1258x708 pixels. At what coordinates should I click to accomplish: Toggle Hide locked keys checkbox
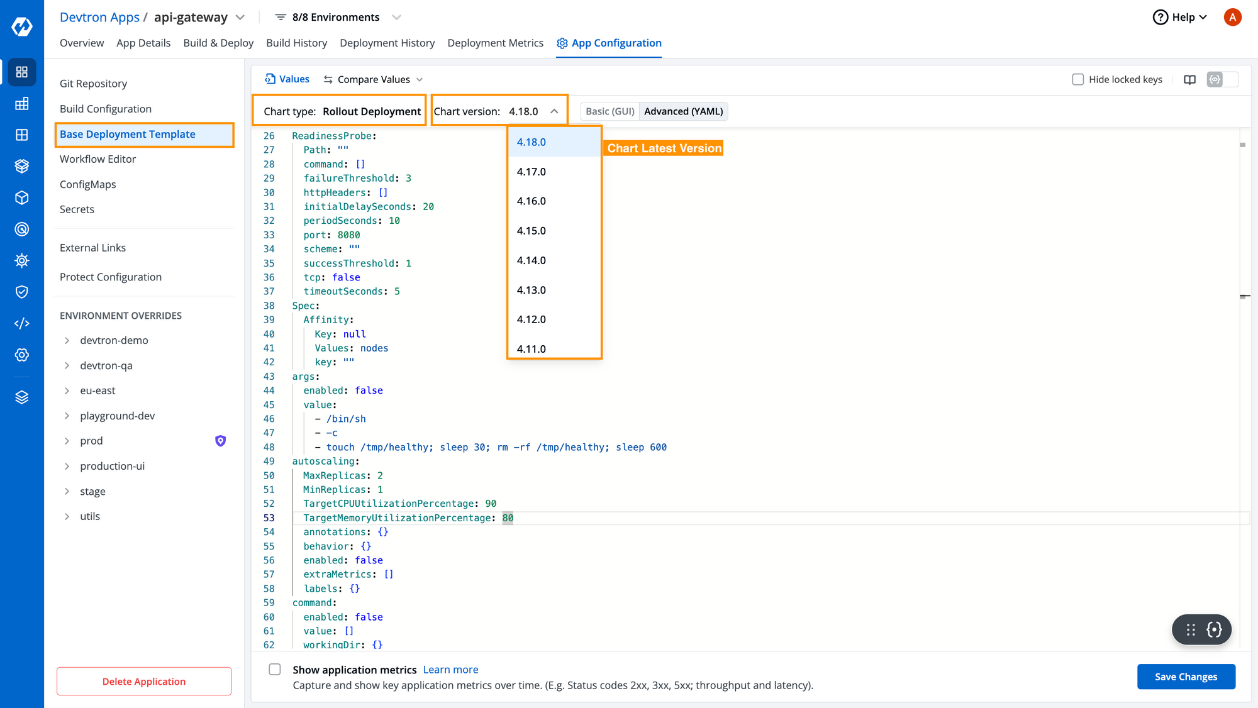[1078, 79]
